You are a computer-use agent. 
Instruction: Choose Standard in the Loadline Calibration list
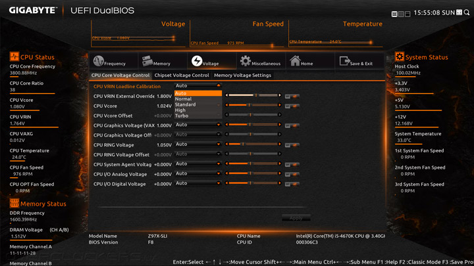tap(198, 104)
